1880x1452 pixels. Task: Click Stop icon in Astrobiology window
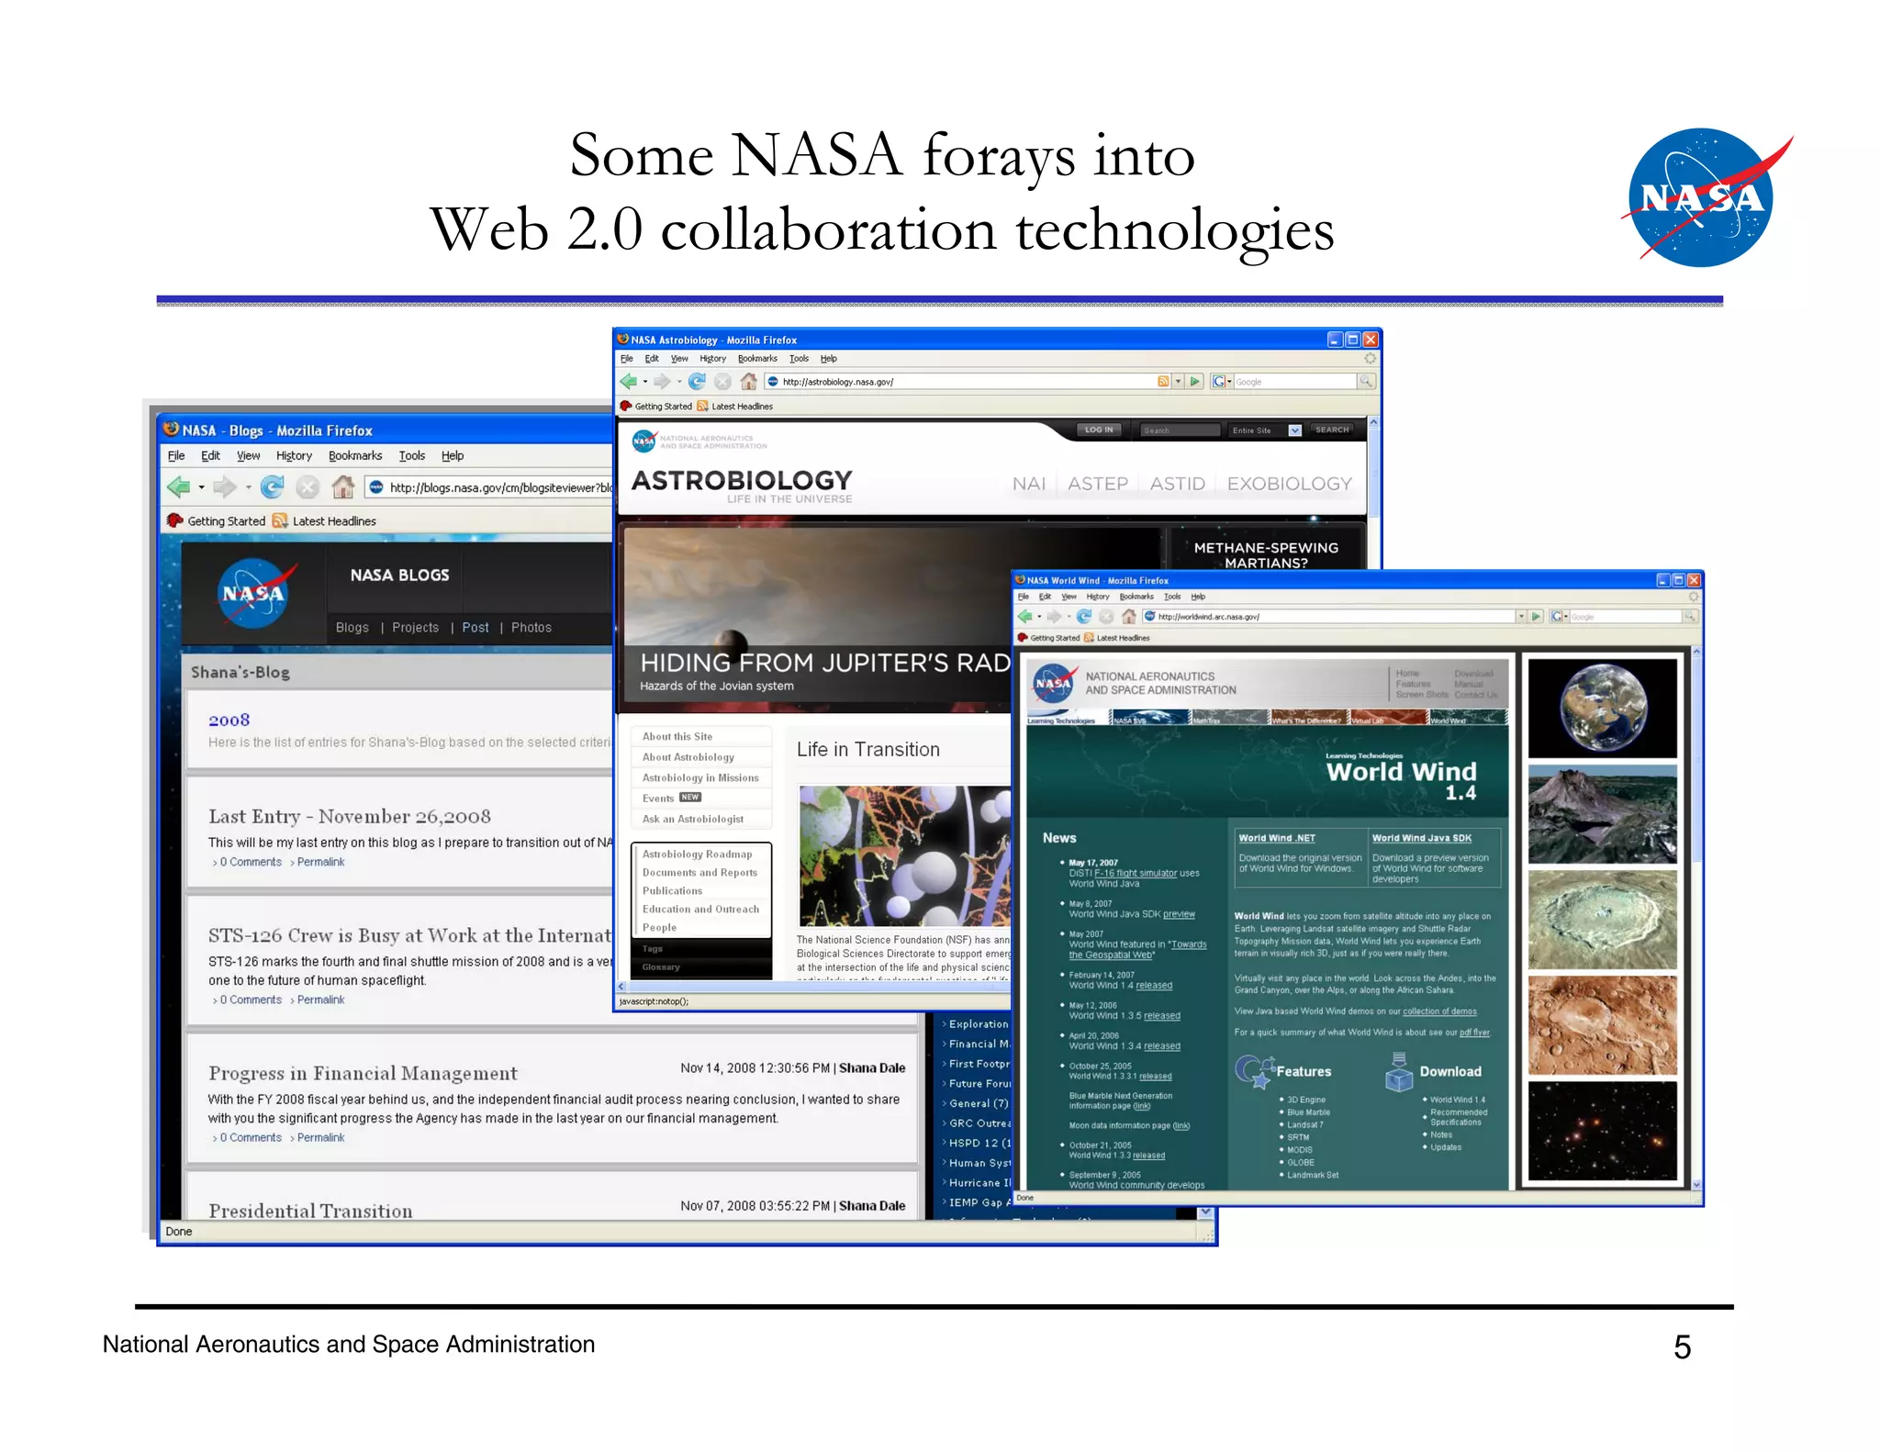coord(723,382)
